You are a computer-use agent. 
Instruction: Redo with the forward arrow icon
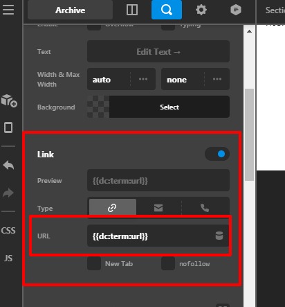pyautogui.click(x=8, y=193)
